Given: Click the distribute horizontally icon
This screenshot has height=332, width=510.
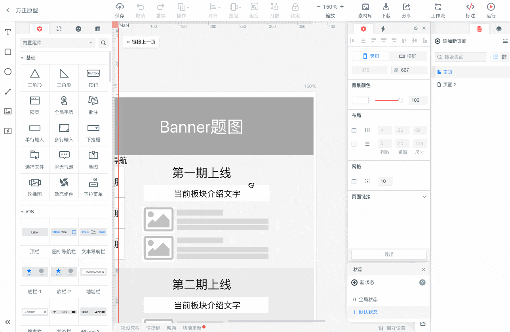Looking at the screenshot, I should pos(352,40).
